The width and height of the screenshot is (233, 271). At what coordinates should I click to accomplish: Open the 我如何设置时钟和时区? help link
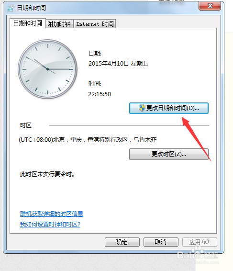point(50,225)
